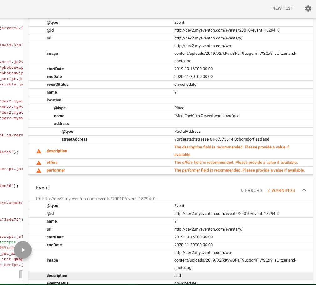The image size is (316, 285).
Task: Click the offers field recommended warning message
Action: coord(236,163)
